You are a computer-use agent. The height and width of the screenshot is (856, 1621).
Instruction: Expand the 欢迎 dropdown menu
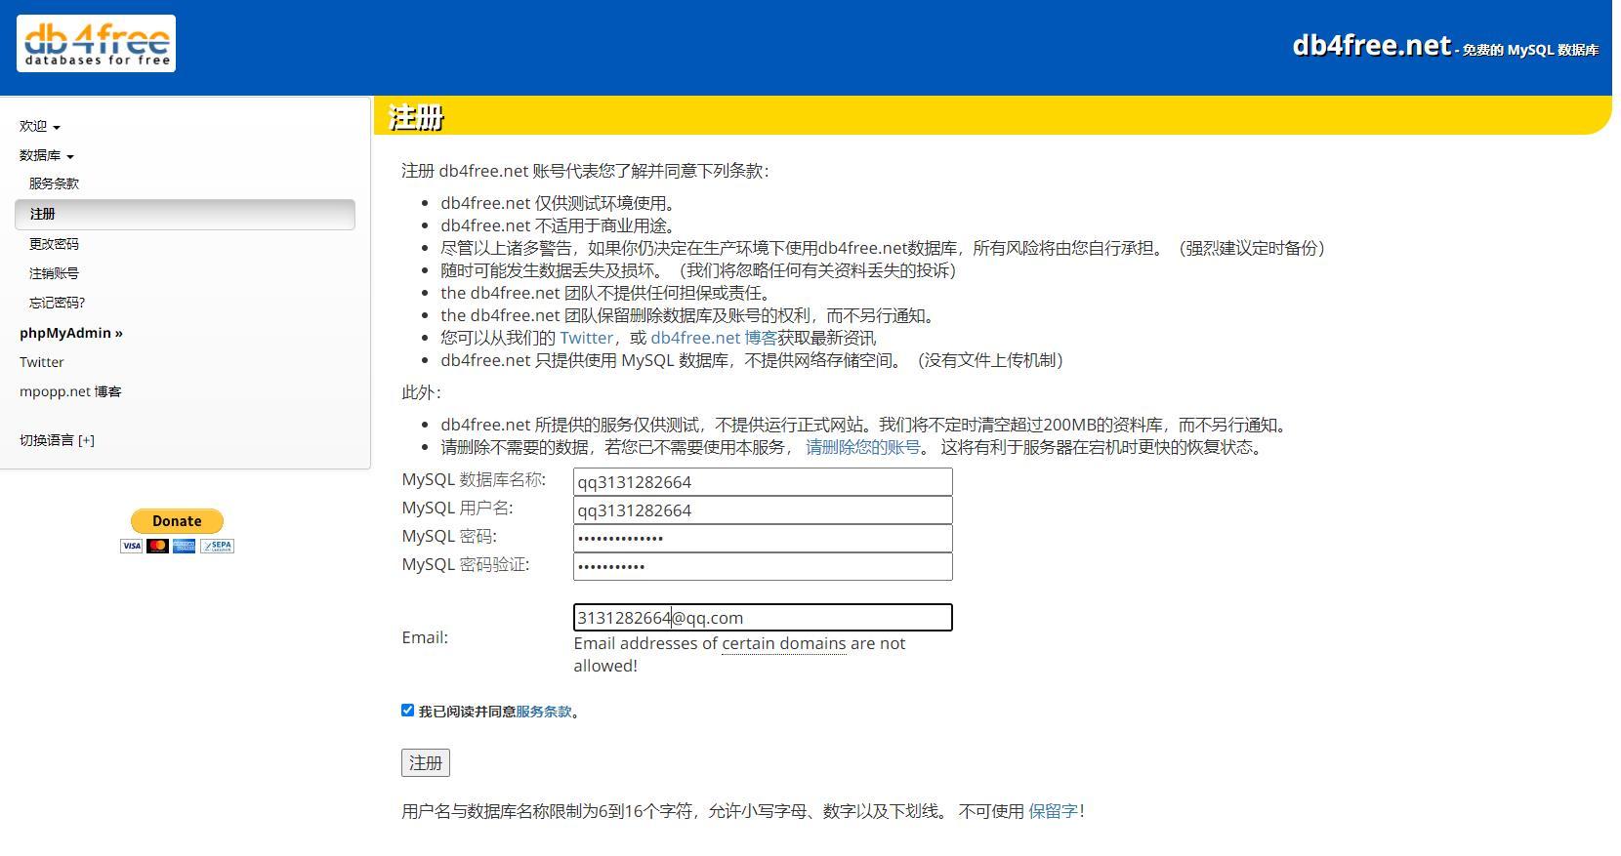click(39, 127)
